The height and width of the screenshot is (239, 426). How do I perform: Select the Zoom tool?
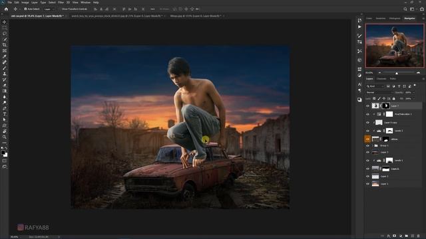click(x=5, y=137)
